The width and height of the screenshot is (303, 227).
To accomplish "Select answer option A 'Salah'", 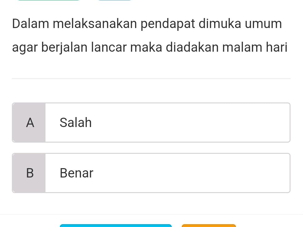I will point(151,122).
